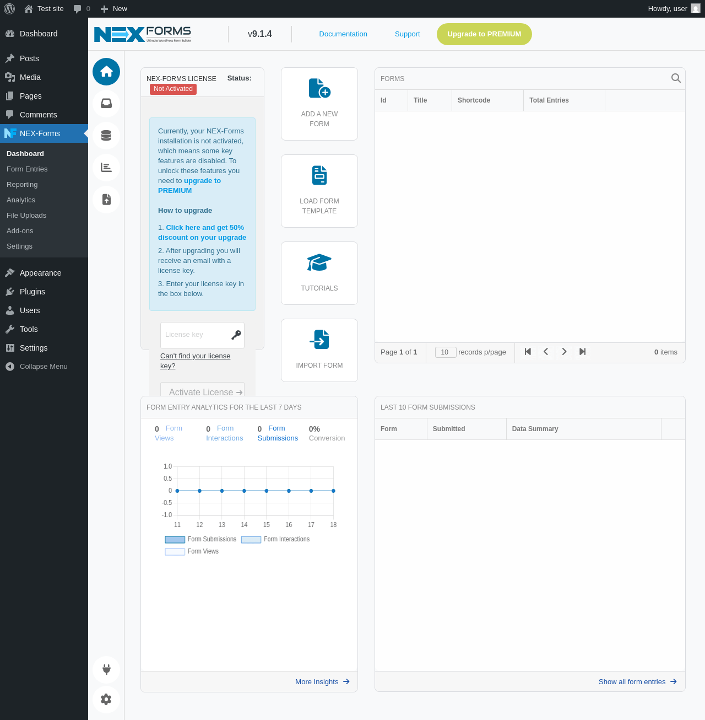Open Media menu
This screenshot has height=720, width=705.
tap(44, 77)
